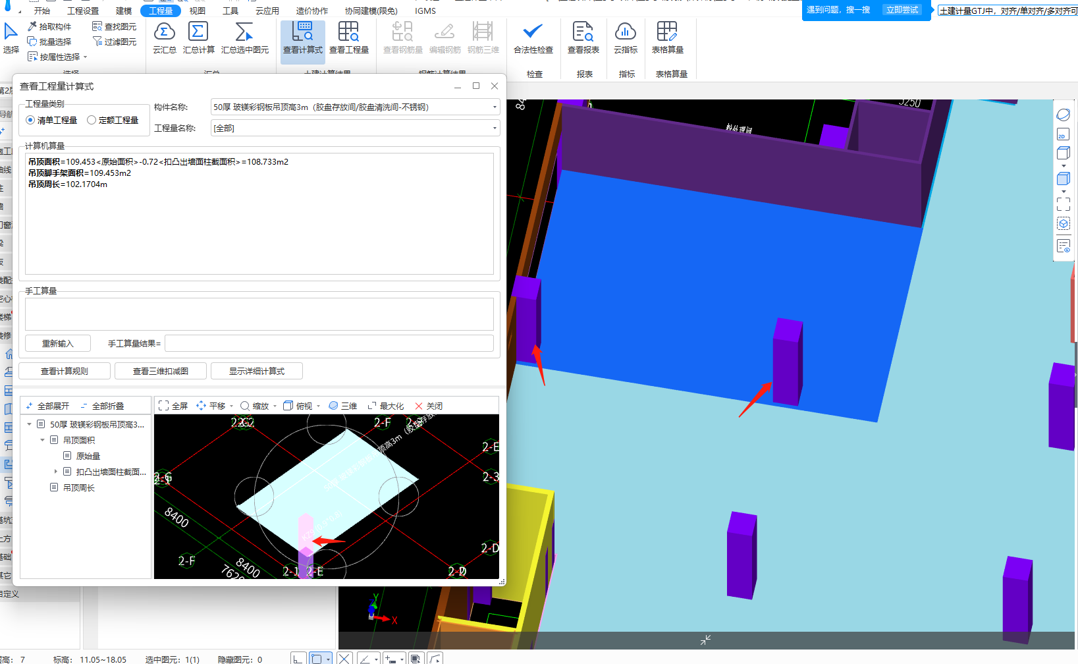This screenshot has width=1078, height=664.
Task: Click 显示详细计算式 button
Action: [x=257, y=371]
